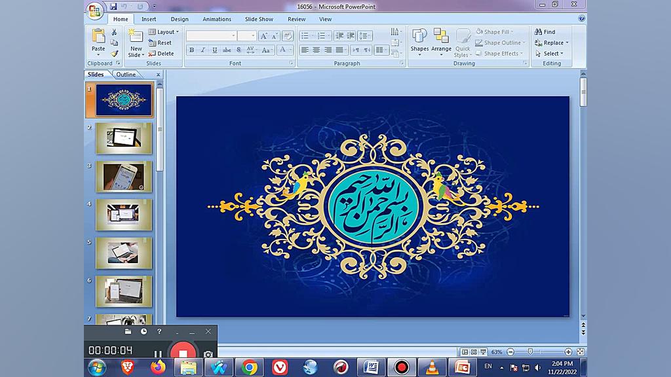Click the Cut scissors icon

point(114,32)
